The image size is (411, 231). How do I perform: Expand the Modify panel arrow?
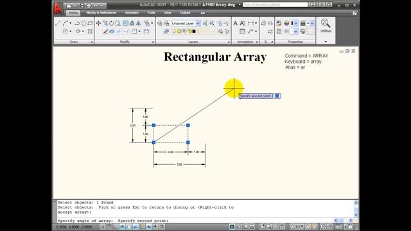click(x=153, y=42)
